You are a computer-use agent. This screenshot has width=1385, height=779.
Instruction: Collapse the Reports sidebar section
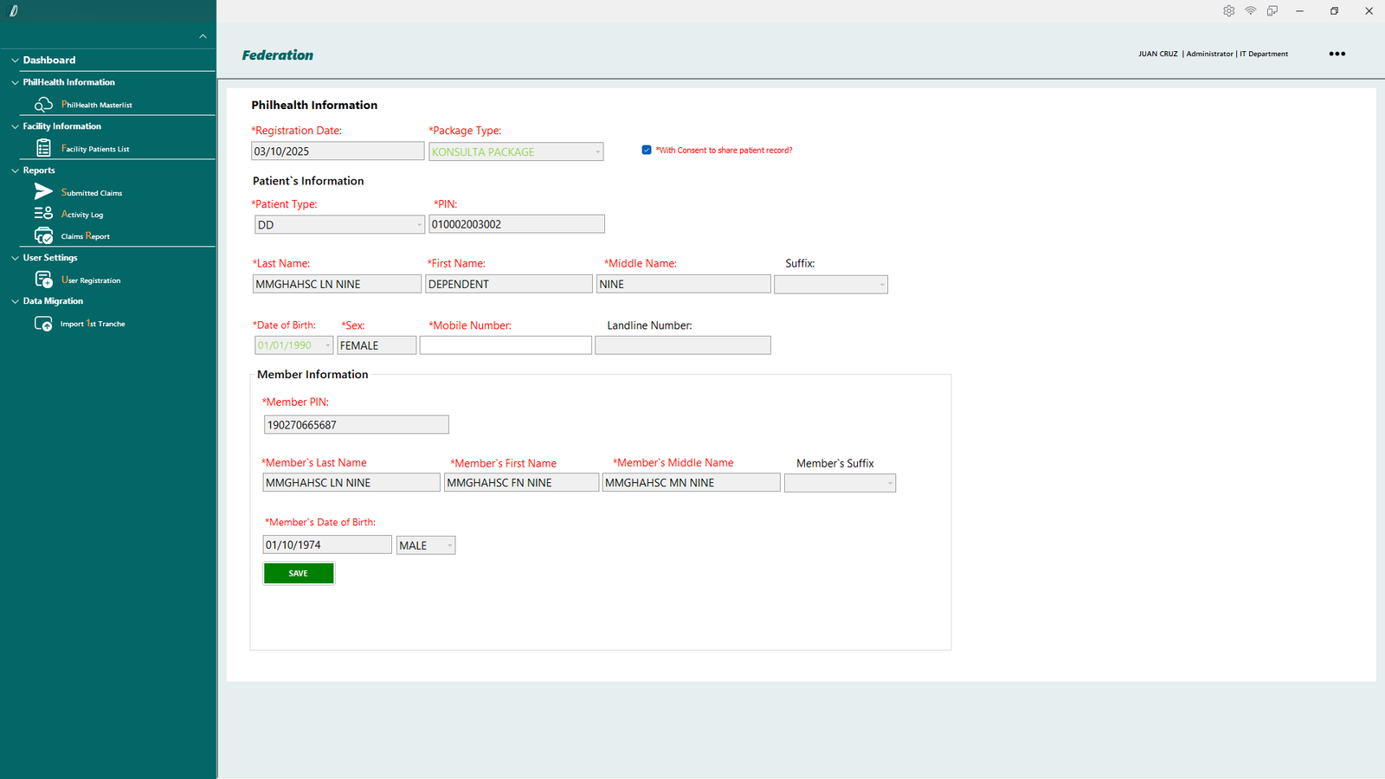[15, 171]
